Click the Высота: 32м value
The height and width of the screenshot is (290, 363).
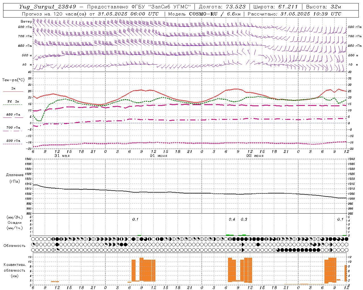click(324, 7)
